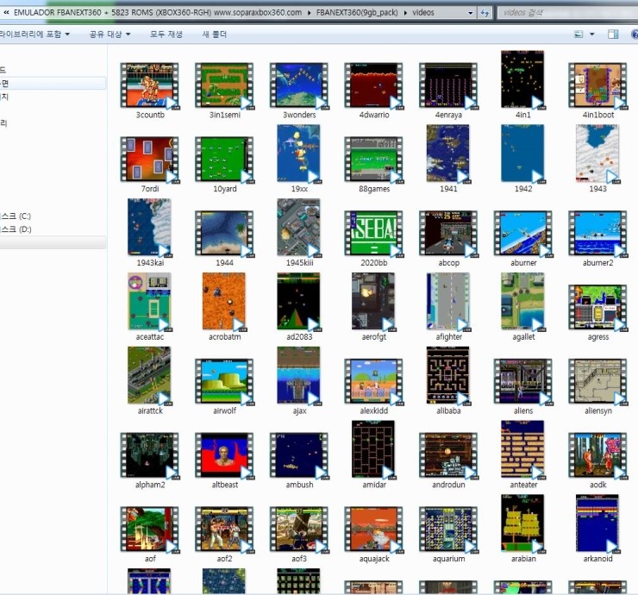This screenshot has height=595, width=638.
Task: Change view with the view-mode icon
Action: tap(579, 34)
